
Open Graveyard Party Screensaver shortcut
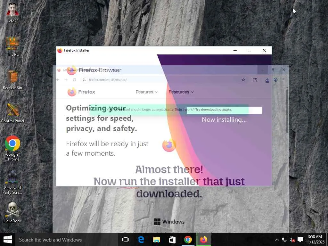click(x=12, y=182)
